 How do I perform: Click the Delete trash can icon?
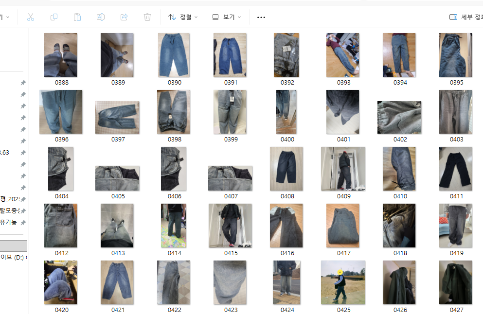click(147, 17)
